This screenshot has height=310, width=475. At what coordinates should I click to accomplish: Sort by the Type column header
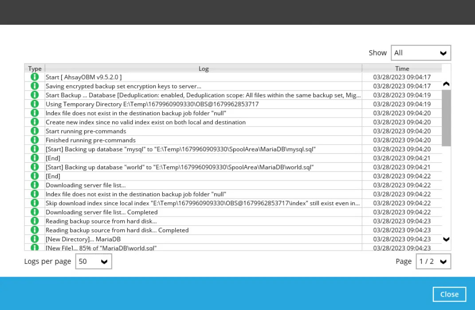[35, 69]
